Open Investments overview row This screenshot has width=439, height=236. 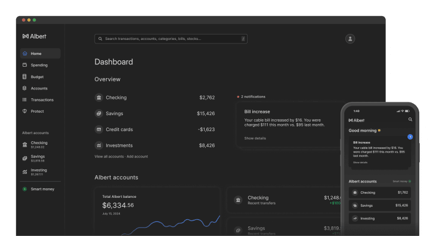click(x=155, y=145)
